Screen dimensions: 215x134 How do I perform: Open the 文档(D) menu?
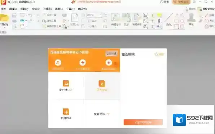[36, 9]
